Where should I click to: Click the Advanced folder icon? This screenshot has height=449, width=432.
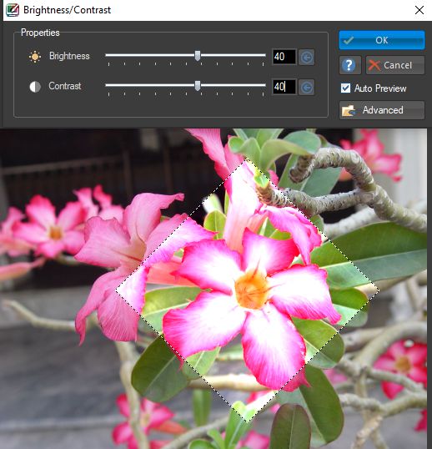pos(349,110)
